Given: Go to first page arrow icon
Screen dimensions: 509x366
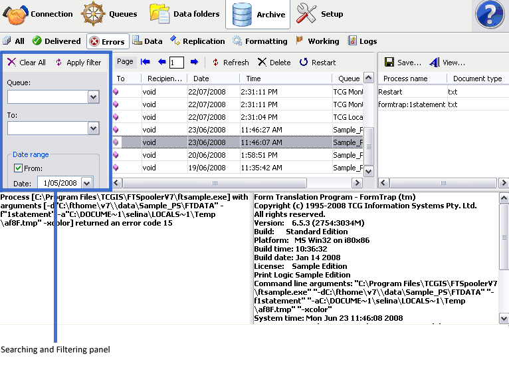Looking at the screenshot, I should point(146,62).
